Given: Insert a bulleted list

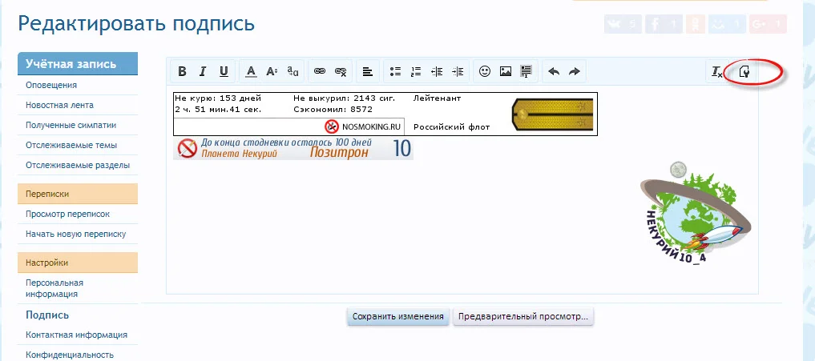Looking at the screenshot, I should pyautogui.click(x=396, y=72).
